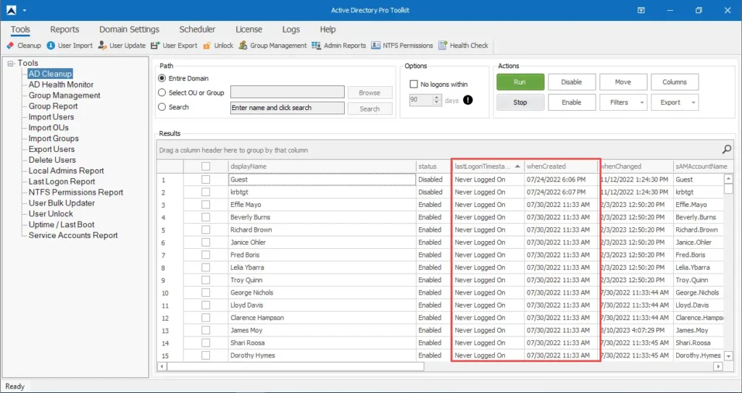Click the Cleanup eraser icon in toolbar

click(x=10, y=46)
